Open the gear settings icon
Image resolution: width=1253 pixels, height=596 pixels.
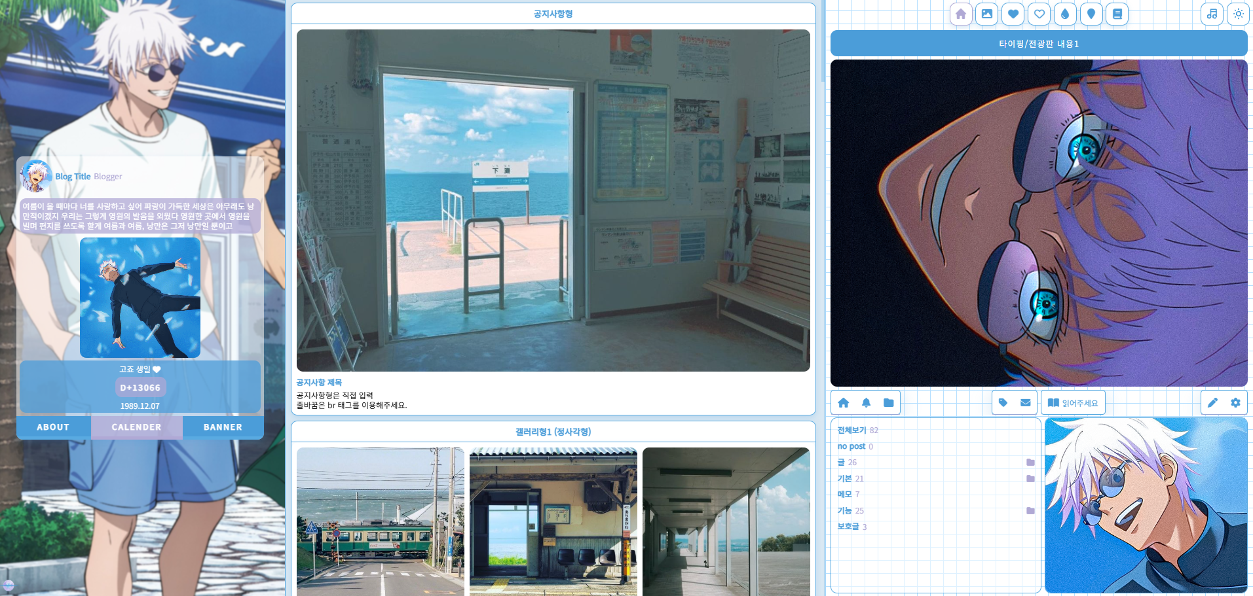1235,403
